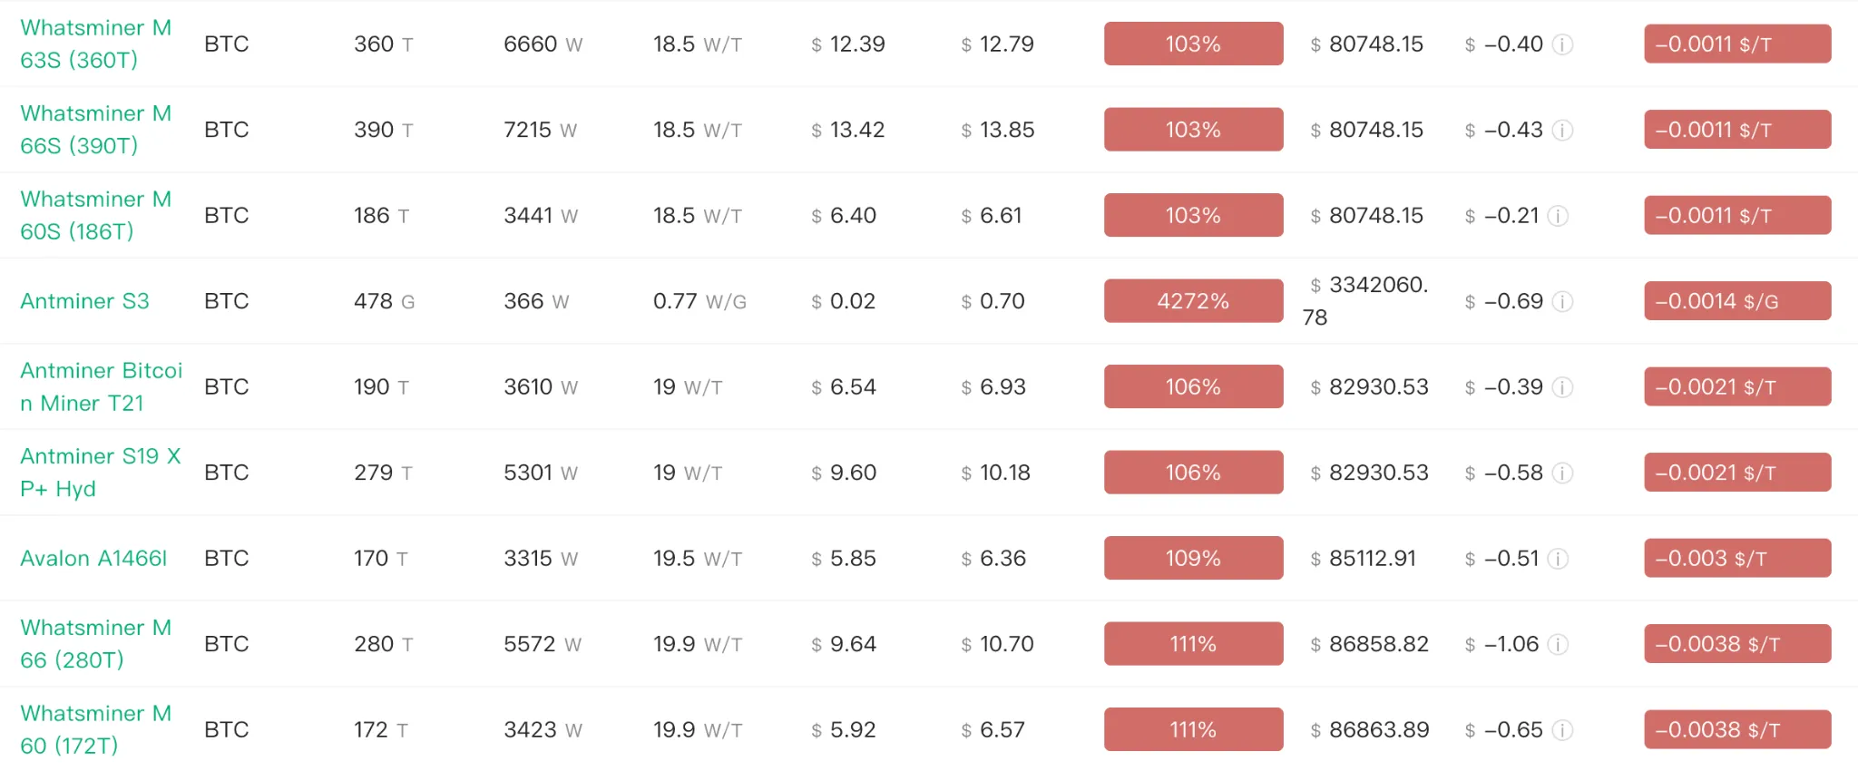Click info icon beside $ -0.39 profit
The image size is (1858, 771).
(1562, 387)
